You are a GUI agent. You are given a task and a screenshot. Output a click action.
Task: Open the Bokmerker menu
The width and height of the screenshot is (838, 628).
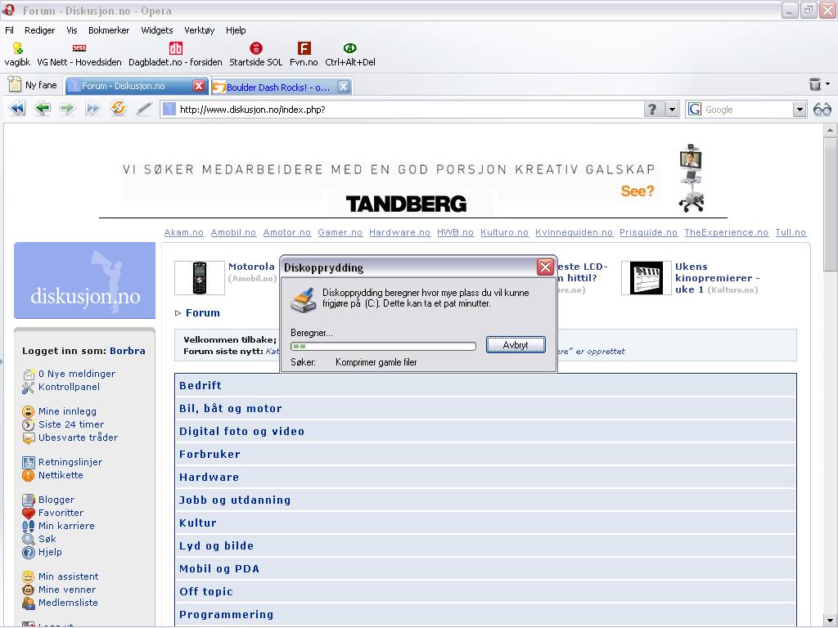[x=109, y=30]
